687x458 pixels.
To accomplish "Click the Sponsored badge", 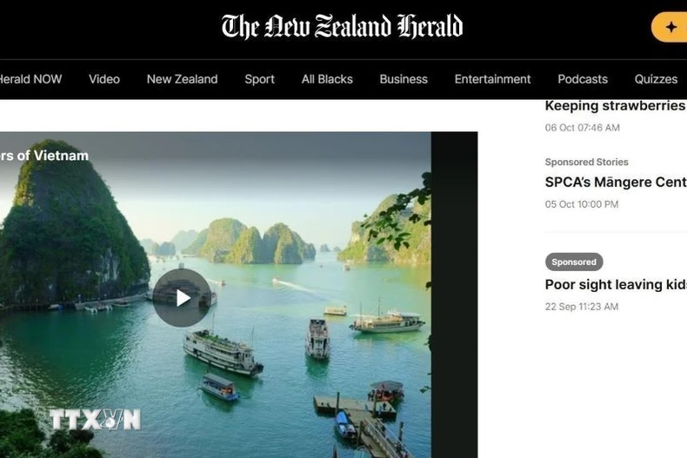I will point(574,262).
